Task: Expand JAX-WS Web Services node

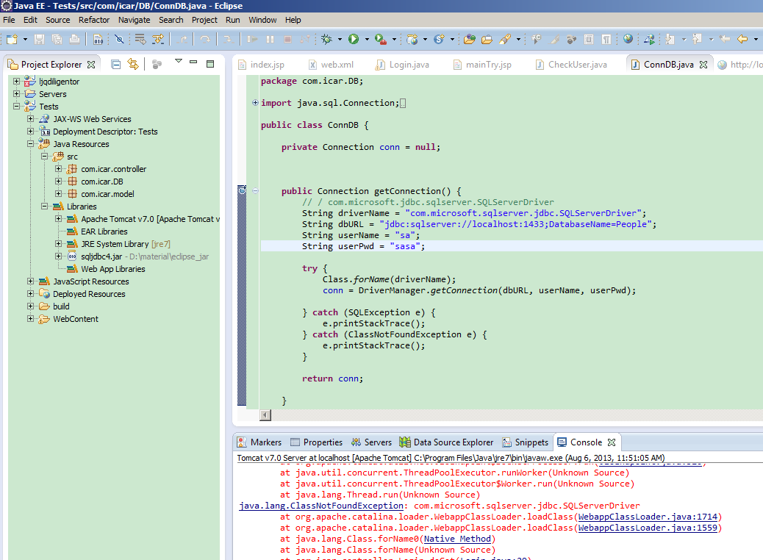Action: coord(31,119)
